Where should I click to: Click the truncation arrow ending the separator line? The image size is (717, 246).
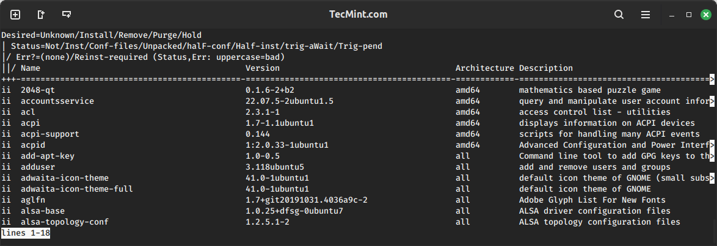712,79
